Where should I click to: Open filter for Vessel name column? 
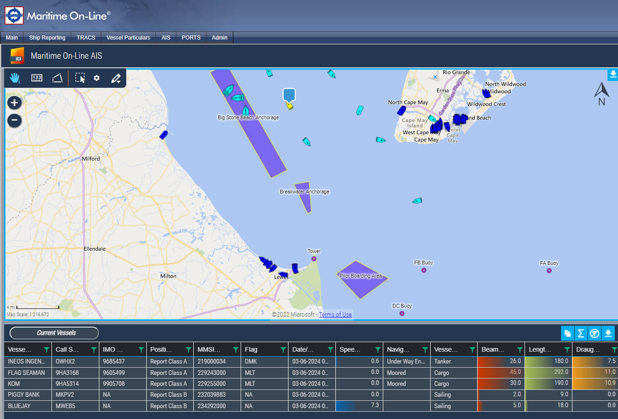click(46, 350)
